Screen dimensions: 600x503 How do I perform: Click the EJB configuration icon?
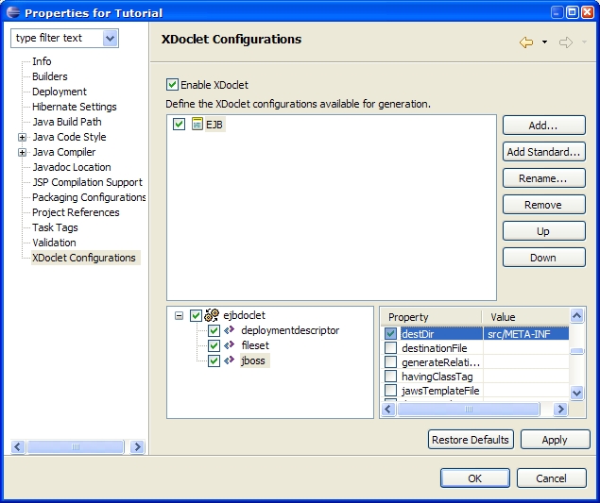point(197,125)
